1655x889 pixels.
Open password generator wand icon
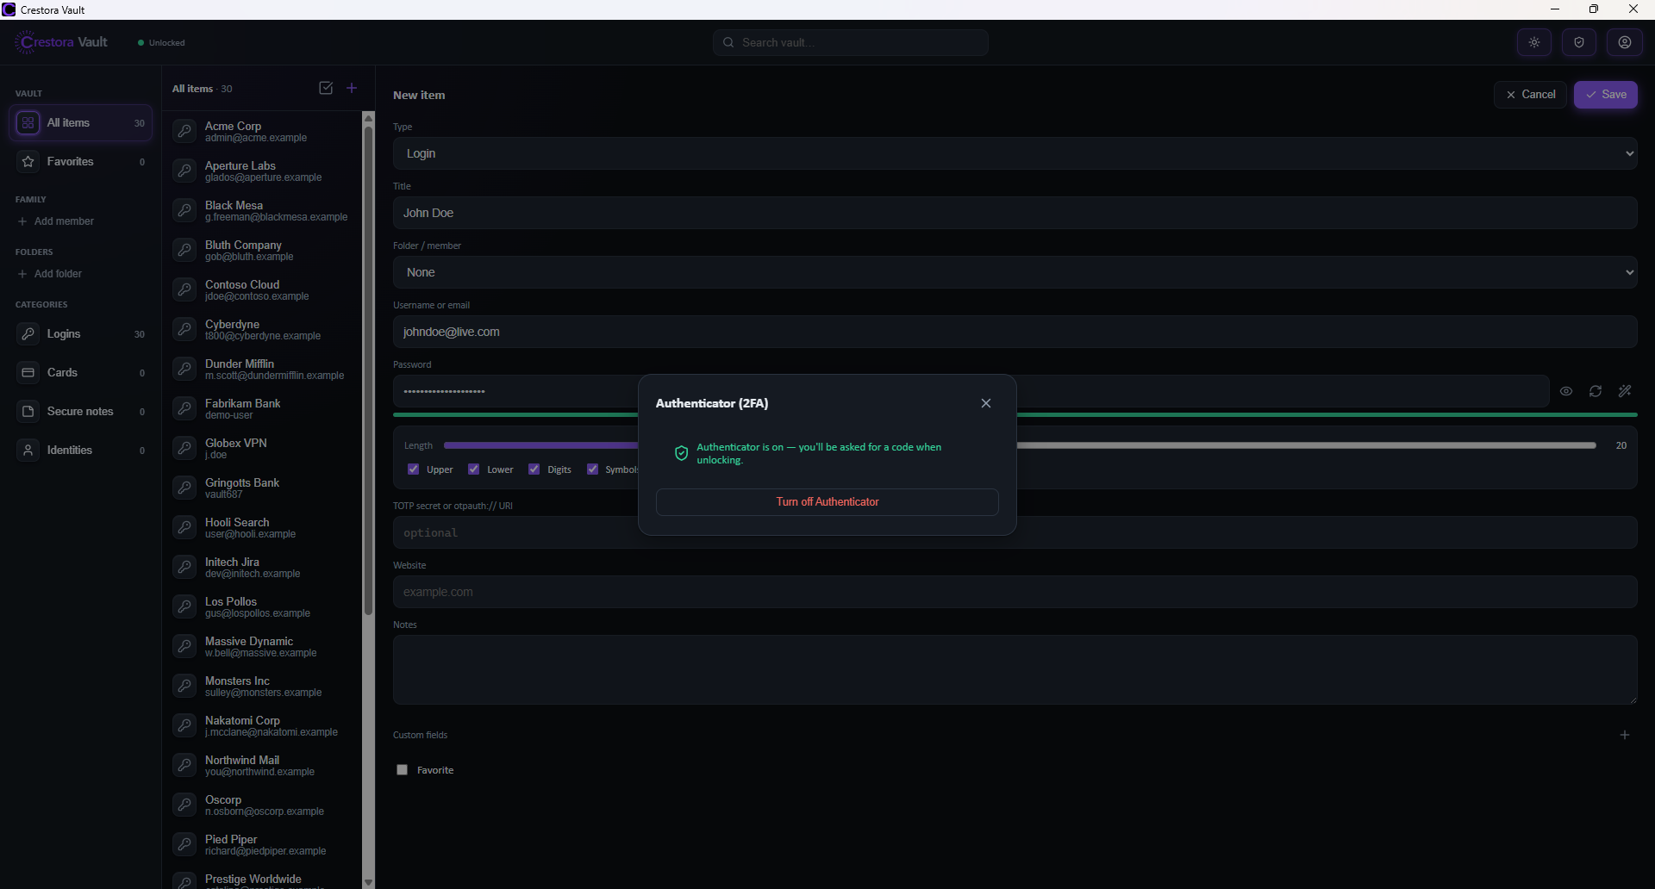click(1625, 391)
